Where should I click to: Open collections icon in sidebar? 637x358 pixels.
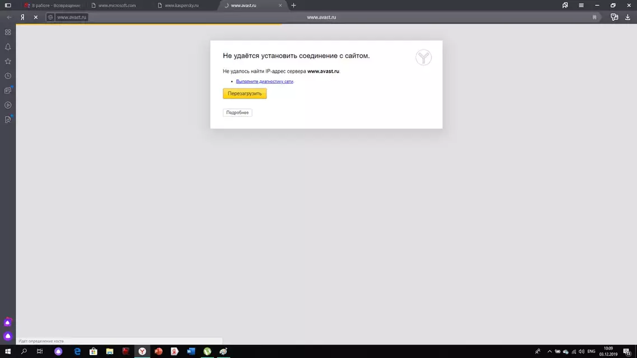coord(8,91)
